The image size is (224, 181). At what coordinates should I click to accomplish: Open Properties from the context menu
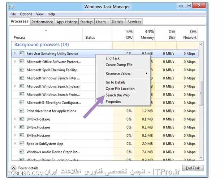point(113,102)
